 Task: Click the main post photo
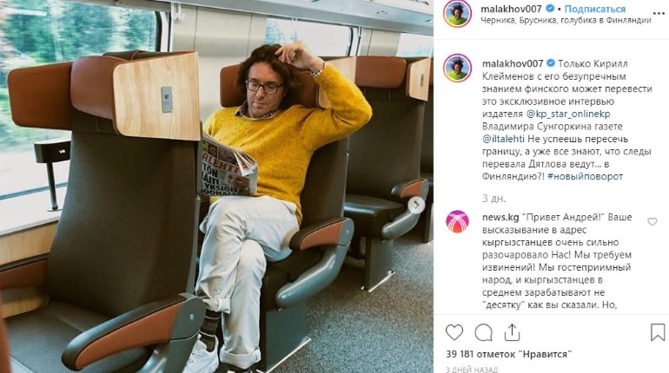tap(216, 186)
